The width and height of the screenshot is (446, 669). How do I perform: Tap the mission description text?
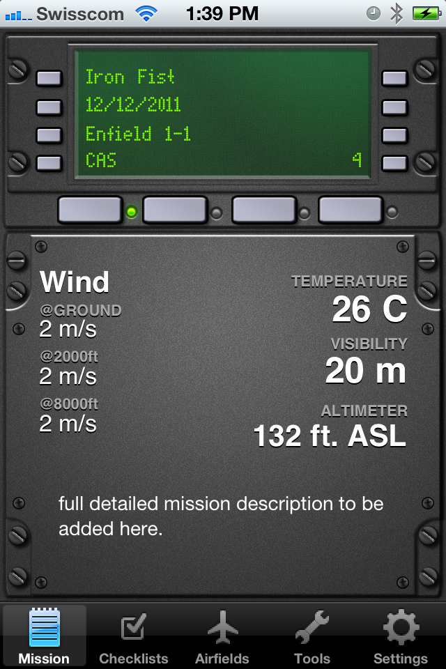221,516
